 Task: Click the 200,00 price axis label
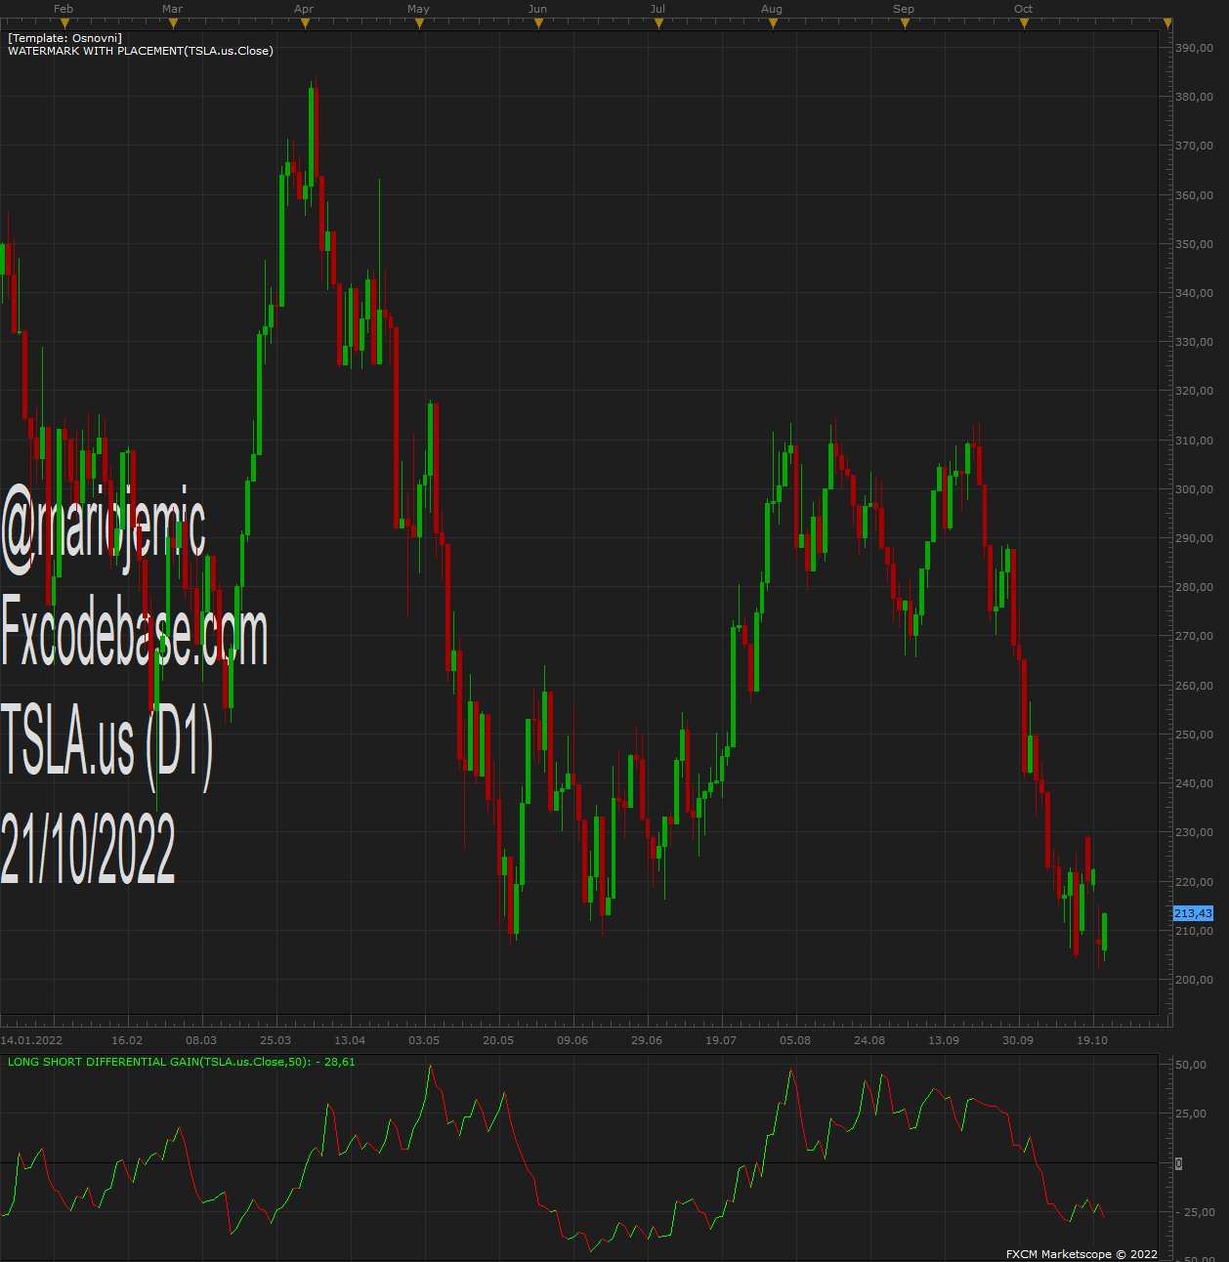(1194, 980)
